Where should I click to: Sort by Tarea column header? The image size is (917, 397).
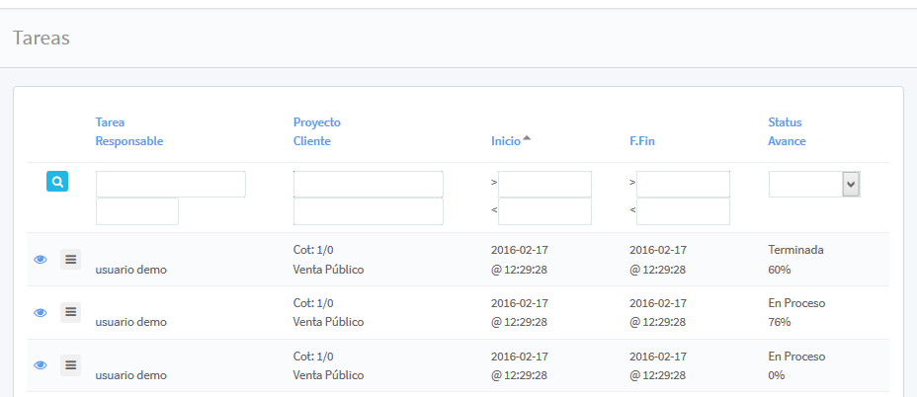point(110,122)
